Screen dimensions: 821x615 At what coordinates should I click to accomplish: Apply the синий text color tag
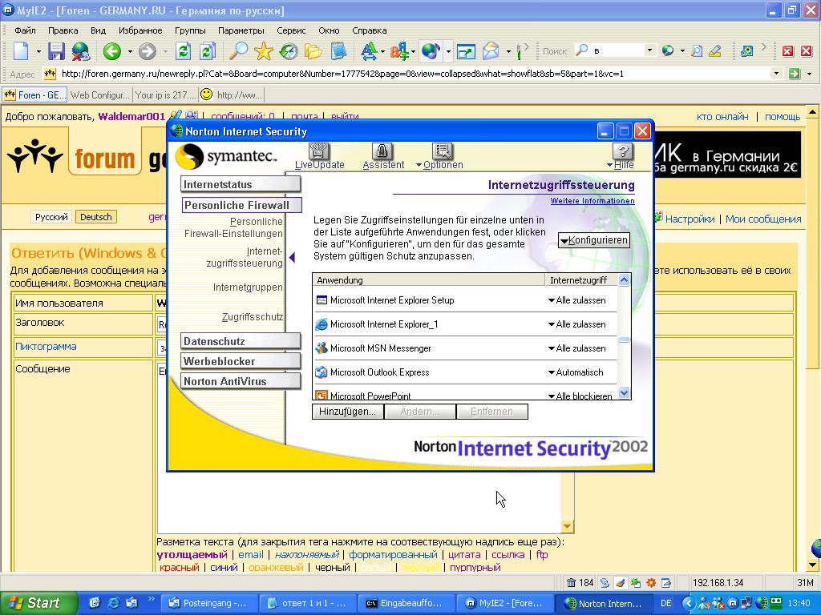coord(224,568)
